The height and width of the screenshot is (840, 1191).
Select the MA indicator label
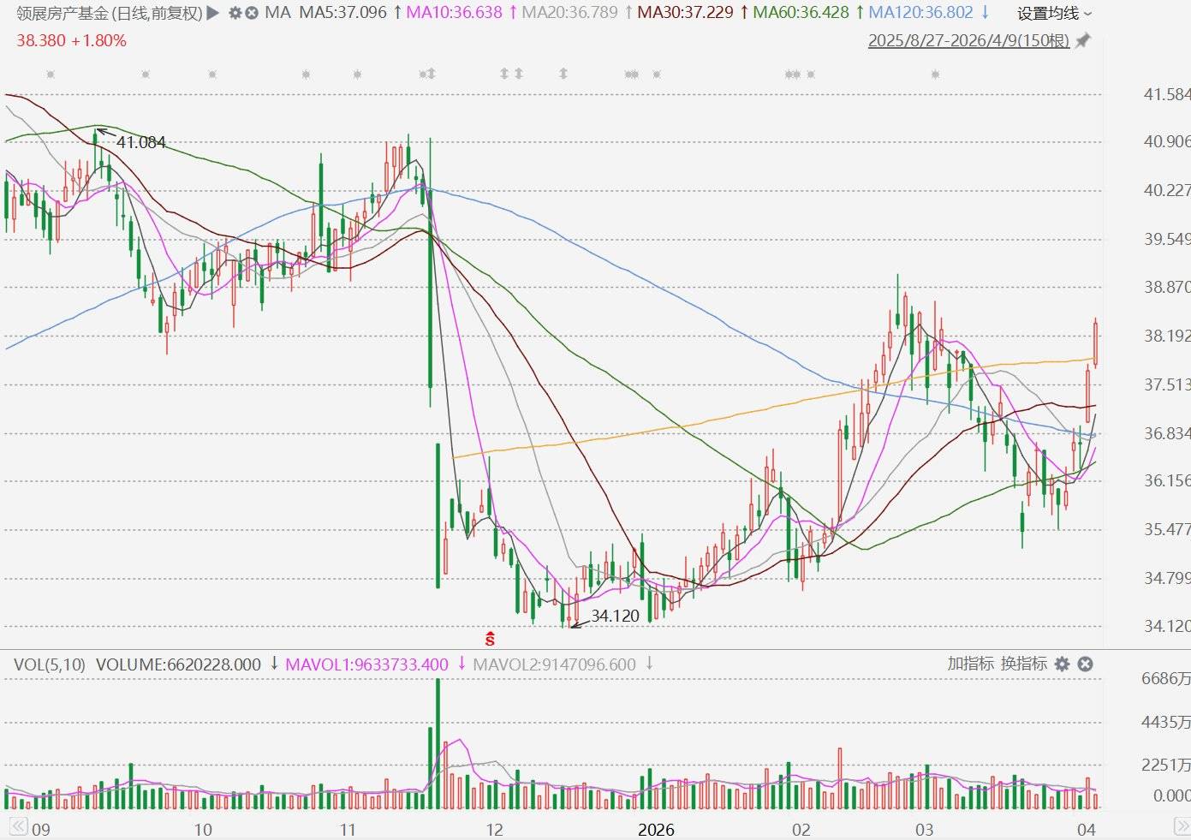click(277, 13)
